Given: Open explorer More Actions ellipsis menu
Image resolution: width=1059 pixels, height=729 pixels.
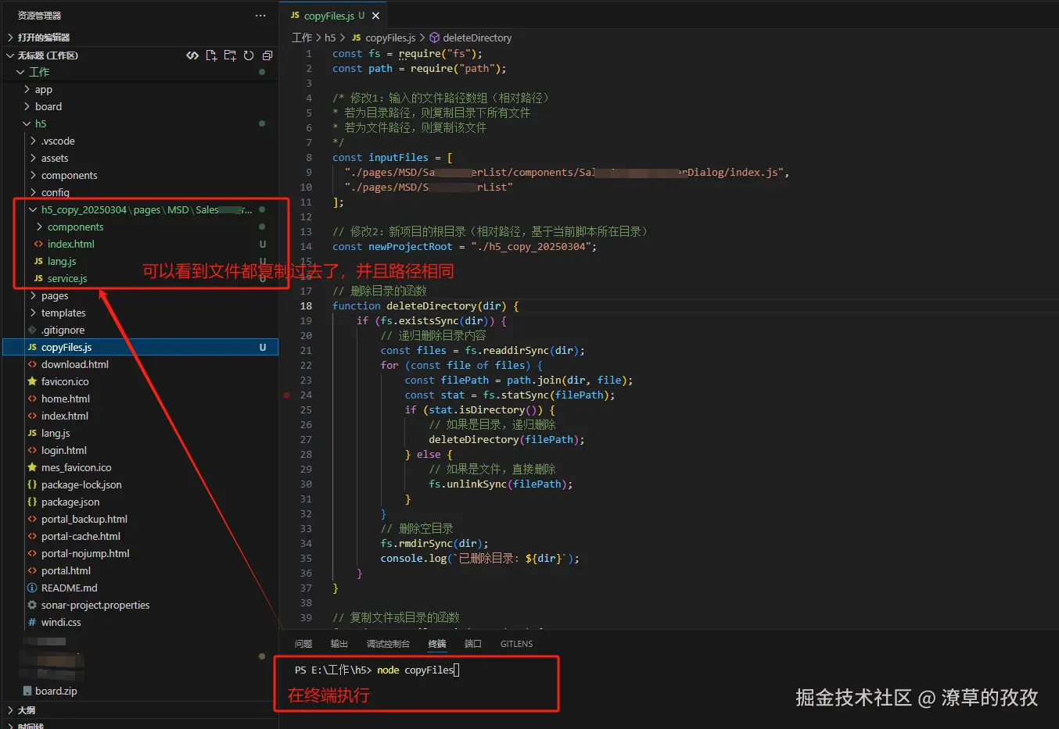Looking at the screenshot, I should coord(260,16).
